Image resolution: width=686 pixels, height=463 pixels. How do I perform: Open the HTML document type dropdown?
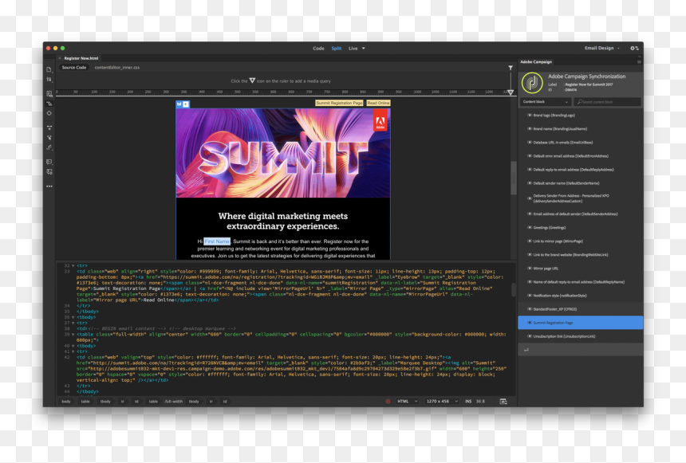(x=407, y=402)
